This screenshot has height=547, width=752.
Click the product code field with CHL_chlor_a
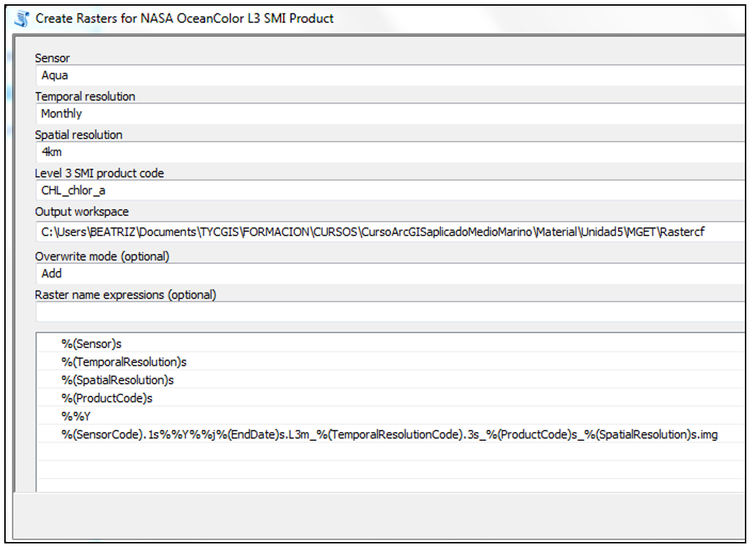[388, 190]
